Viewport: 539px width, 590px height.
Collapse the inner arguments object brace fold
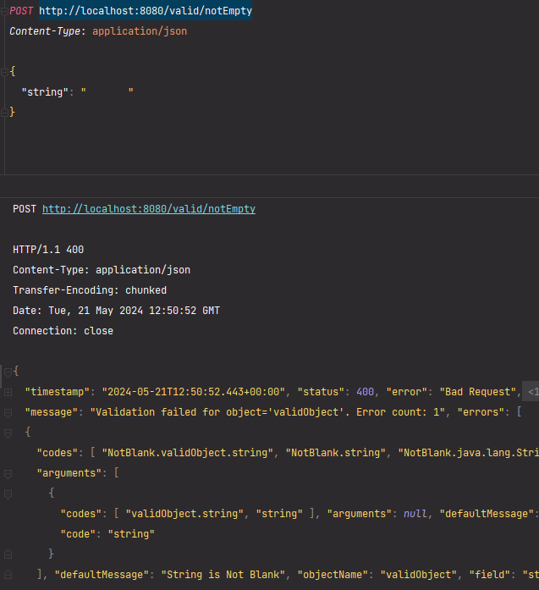pyautogui.click(x=8, y=494)
